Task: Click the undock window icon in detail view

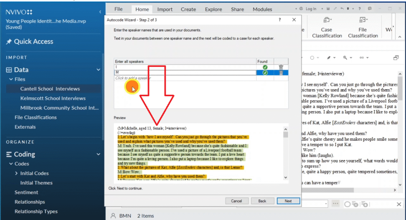Action: (x=396, y=58)
